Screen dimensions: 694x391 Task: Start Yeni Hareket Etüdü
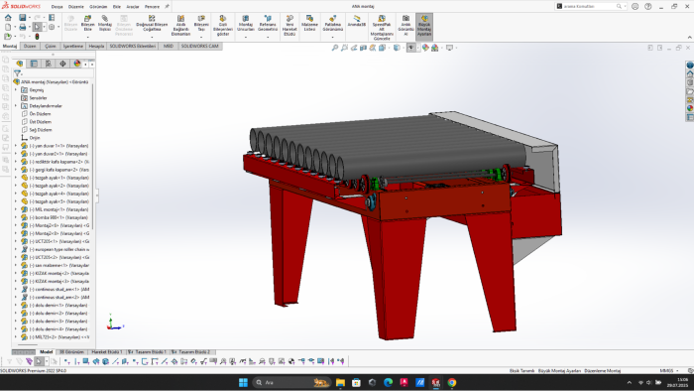[289, 25]
